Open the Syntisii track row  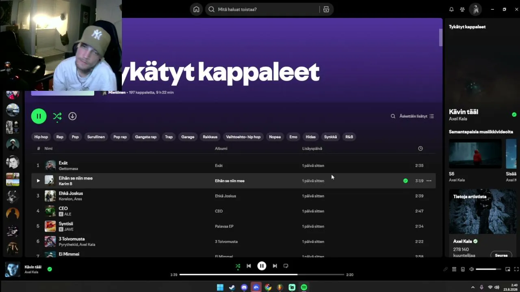pyautogui.click(x=233, y=226)
